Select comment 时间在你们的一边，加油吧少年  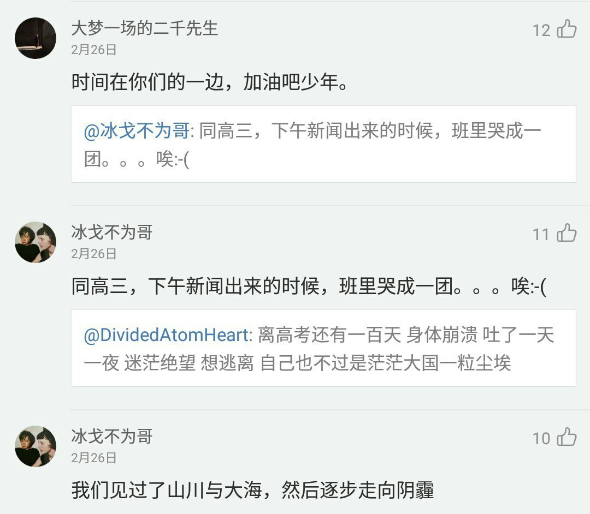(210, 82)
